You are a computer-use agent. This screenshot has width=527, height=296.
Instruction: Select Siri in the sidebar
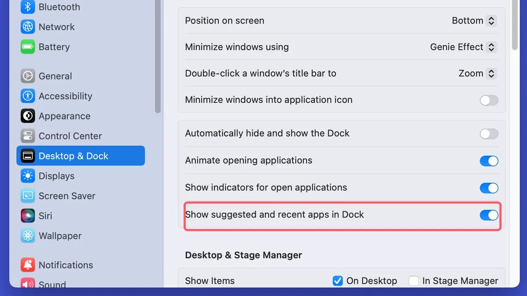coord(81,216)
